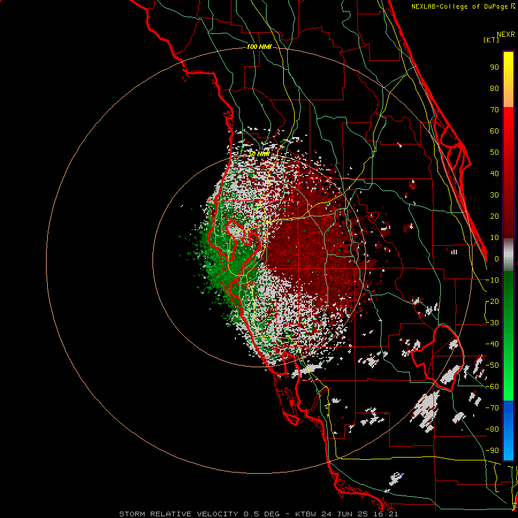Select the -40 scale label

(492, 344)
